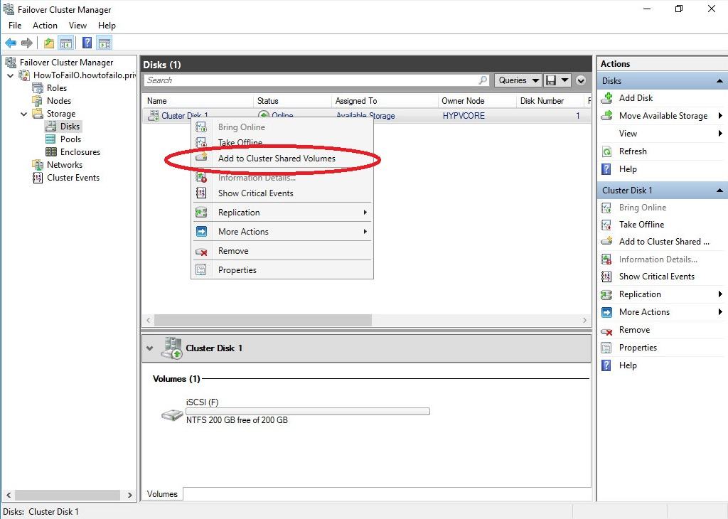Click the console tree horizontal scrollbar
This screenshot has width=728, height=519.
click(68, 496)
